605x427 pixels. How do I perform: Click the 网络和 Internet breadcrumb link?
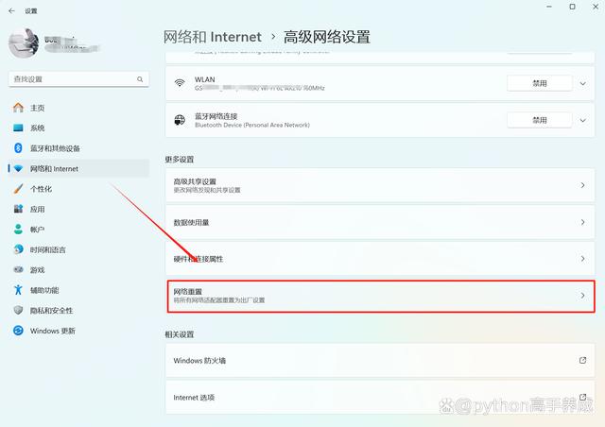tap(212, 37)
